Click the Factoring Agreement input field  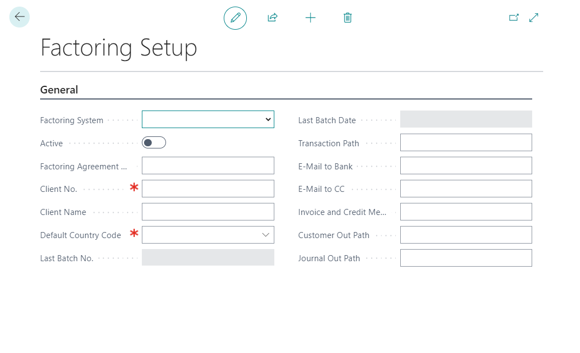208,166
